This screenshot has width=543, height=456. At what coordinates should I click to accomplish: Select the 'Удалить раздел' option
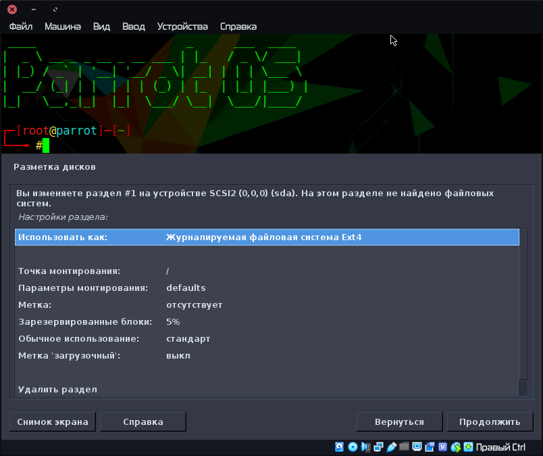pos(267,390)
